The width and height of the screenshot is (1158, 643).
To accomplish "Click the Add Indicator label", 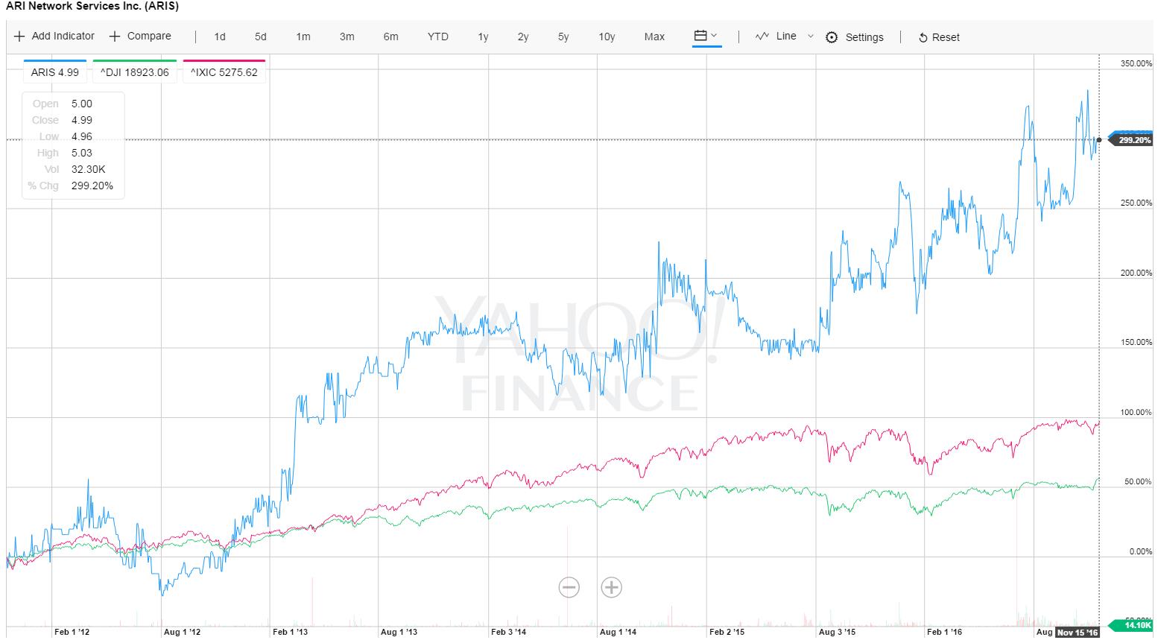I will click(x=63, y=36).
